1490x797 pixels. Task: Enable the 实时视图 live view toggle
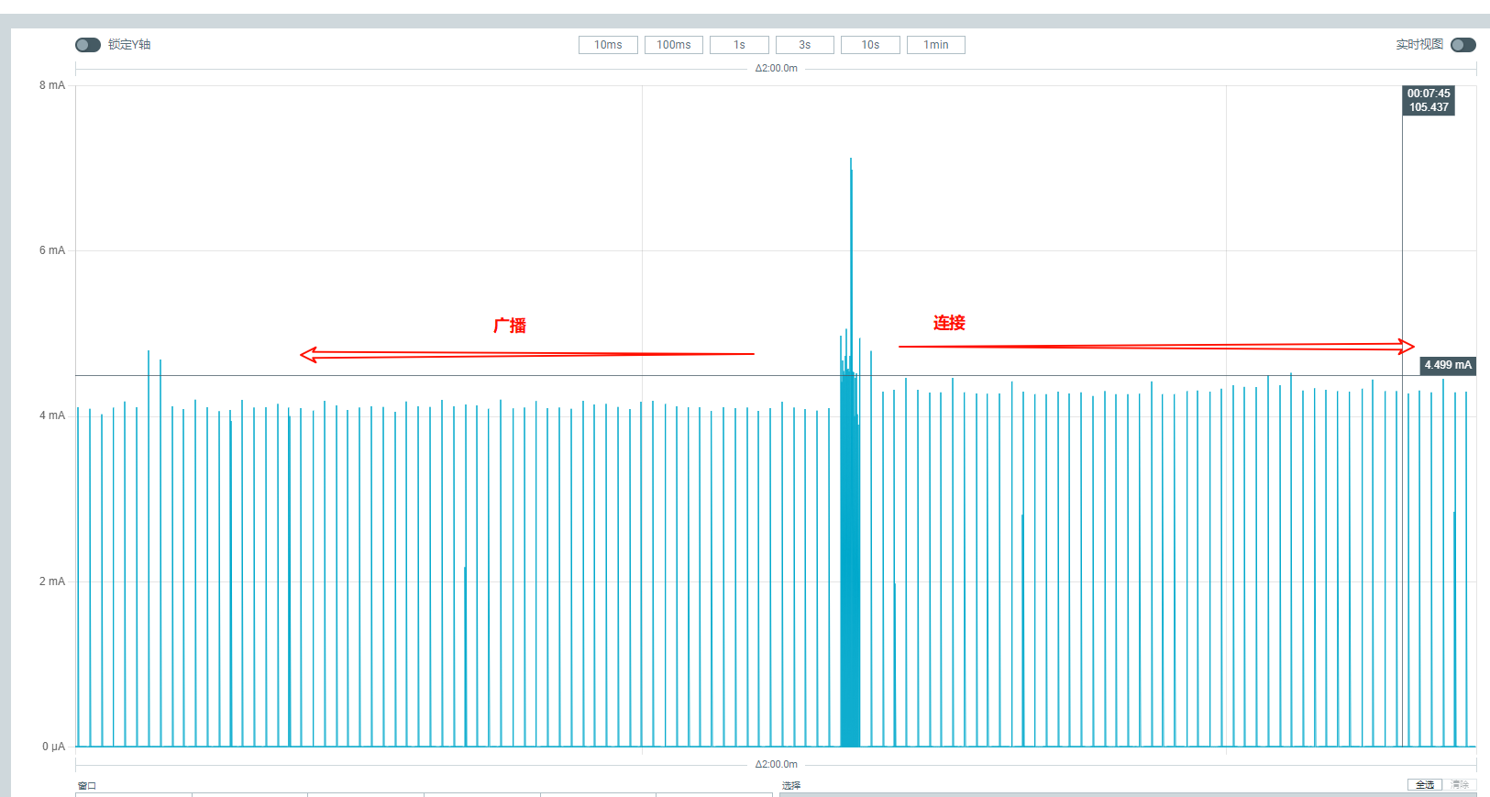(x=1462, y=45)
